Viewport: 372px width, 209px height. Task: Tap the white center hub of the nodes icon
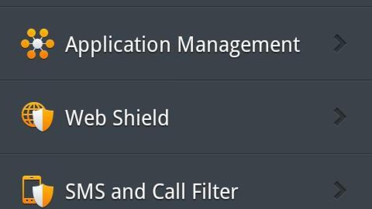click(x=38, y=44)
